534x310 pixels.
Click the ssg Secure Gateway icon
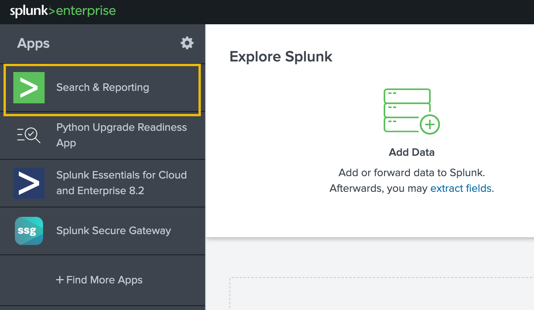pos(29,231)
